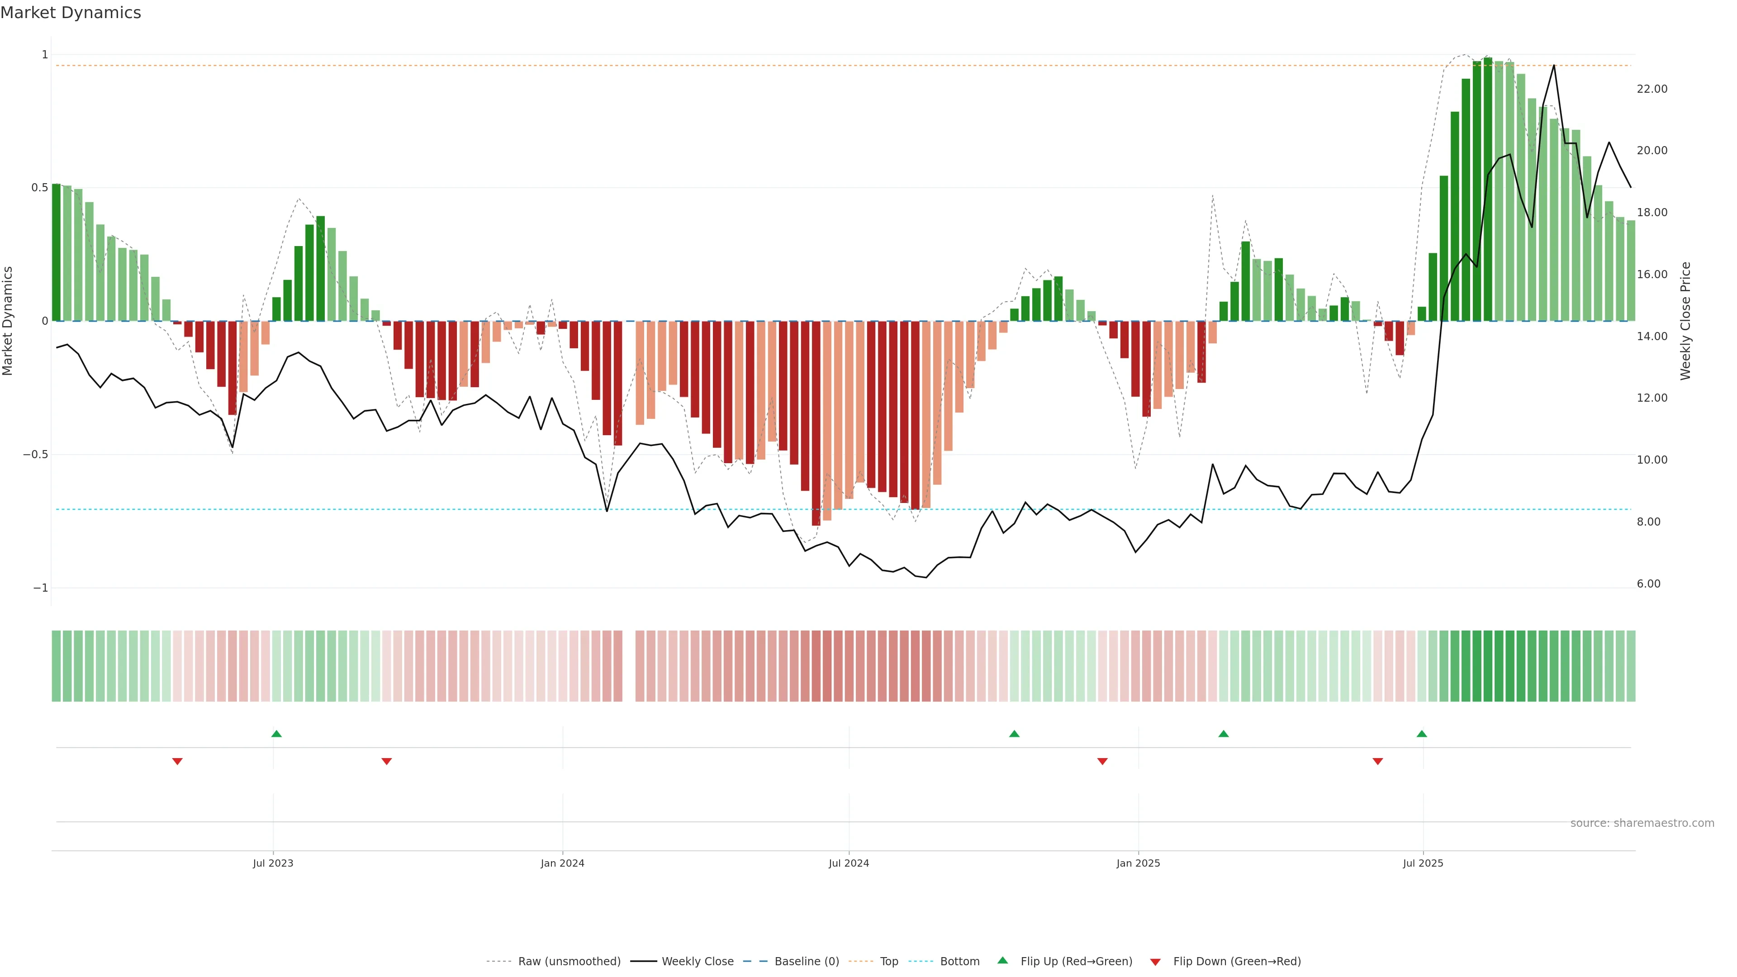Click the Flip Up triangle at Jul 2023
Screen dimensions: 1737x977
tap(276, 734)
